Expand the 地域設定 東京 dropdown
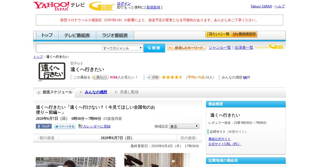The height and width of the screenshot is (167, 319). tap(184, 126)
